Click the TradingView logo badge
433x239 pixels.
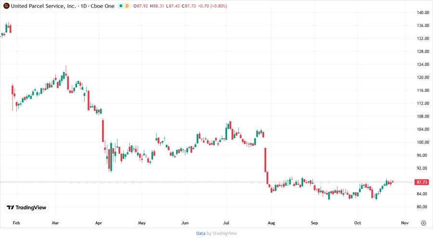pyautogui.click(x=26, y=207)
